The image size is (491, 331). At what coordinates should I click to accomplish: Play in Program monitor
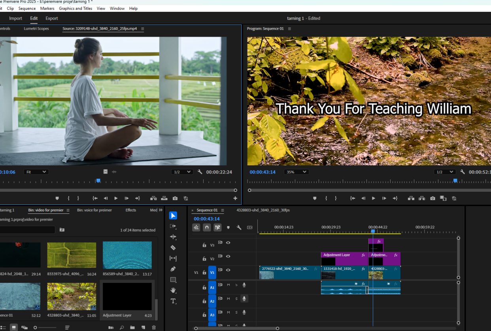click(374, 198)
